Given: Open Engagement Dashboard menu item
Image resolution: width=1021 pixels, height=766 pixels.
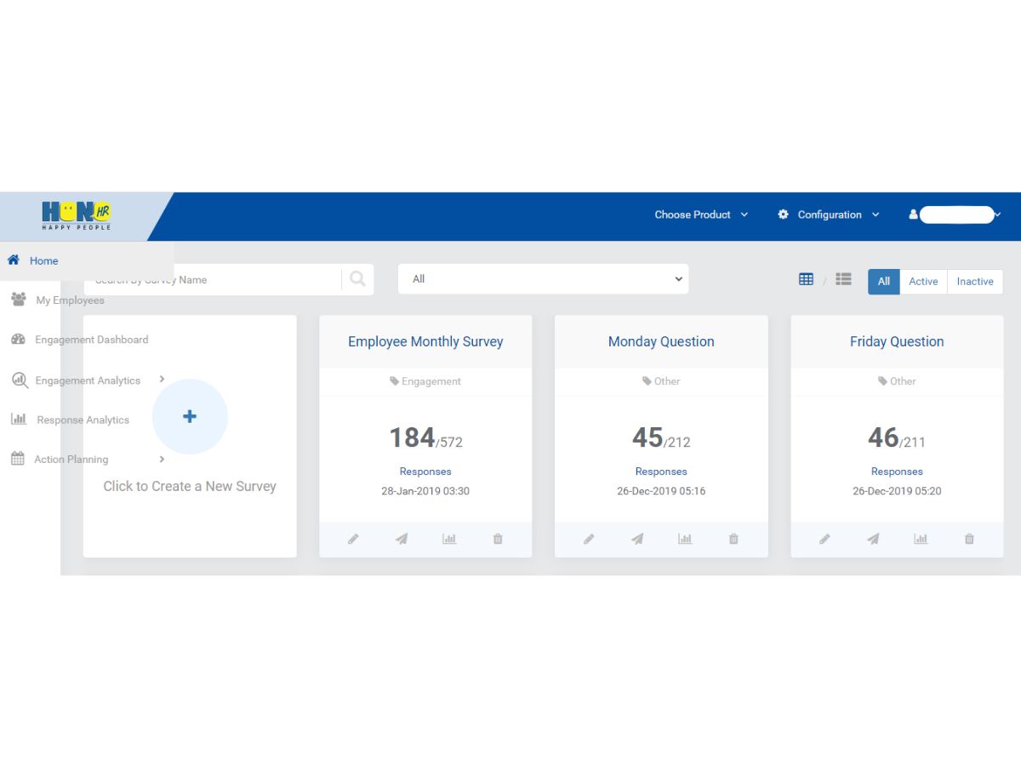Looking at the screenshot, I should (x=91, y=339).
